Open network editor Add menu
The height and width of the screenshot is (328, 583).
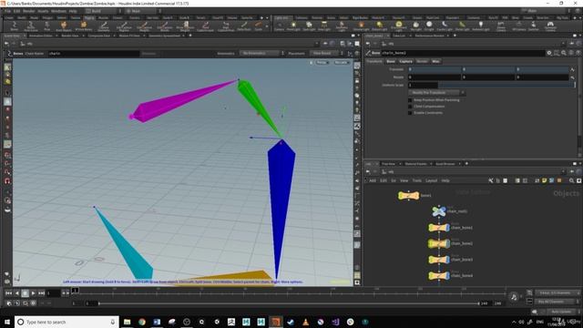pyautogui.click(x=373, y=180)
